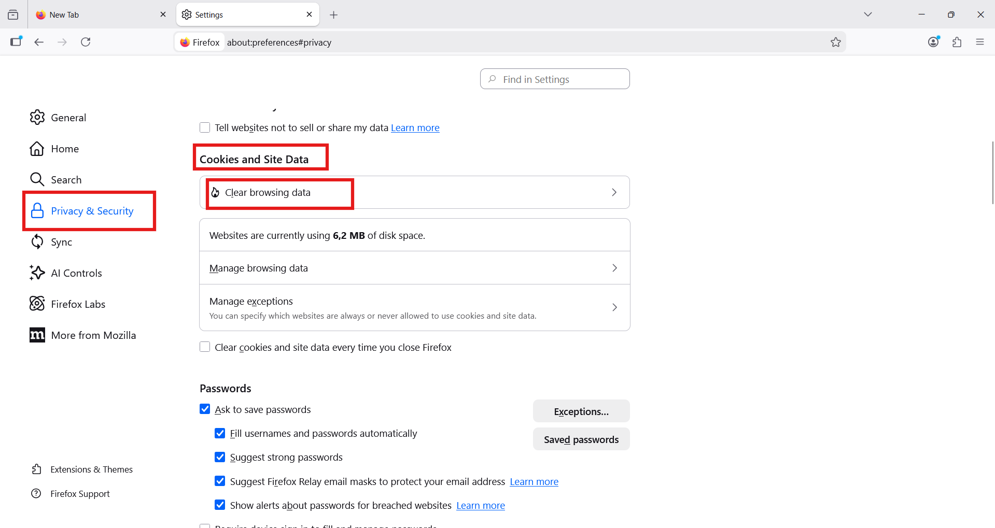995x528 pixels.
Task: Select AI Controls in the sidebar
Action: [x=76, y=273]
